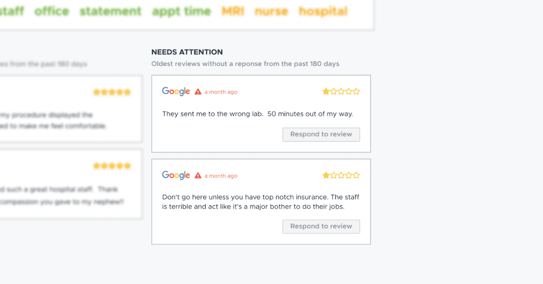This screenshot has height=284, width=543.
Task: Select the green 'statement' keyword tag
Action: point(110,11)
